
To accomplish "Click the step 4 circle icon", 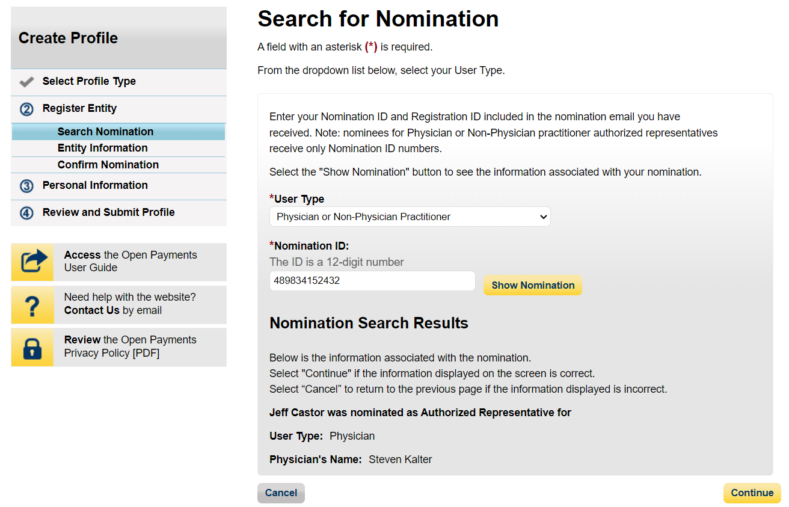I will pyautogui.click(x=26, y=213).
